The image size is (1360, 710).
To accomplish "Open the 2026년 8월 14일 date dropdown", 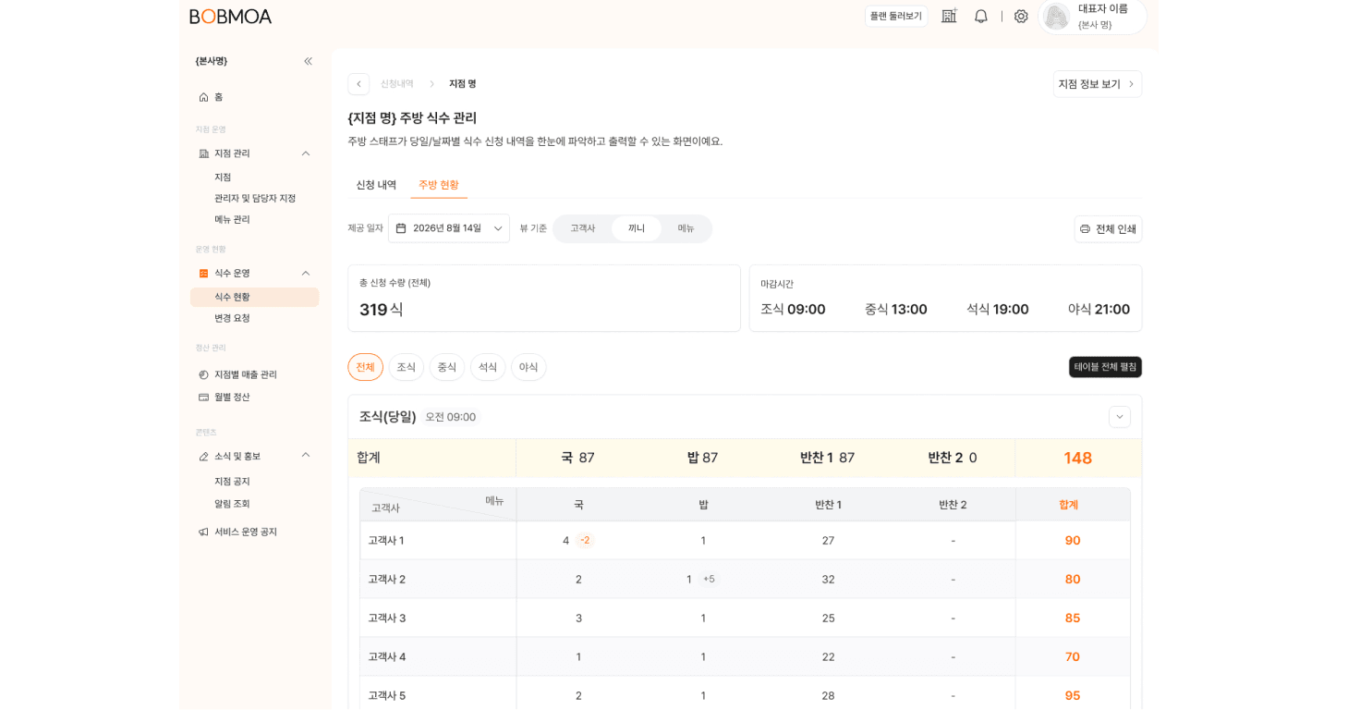I will pyautogui.click(x=449, y=228).
